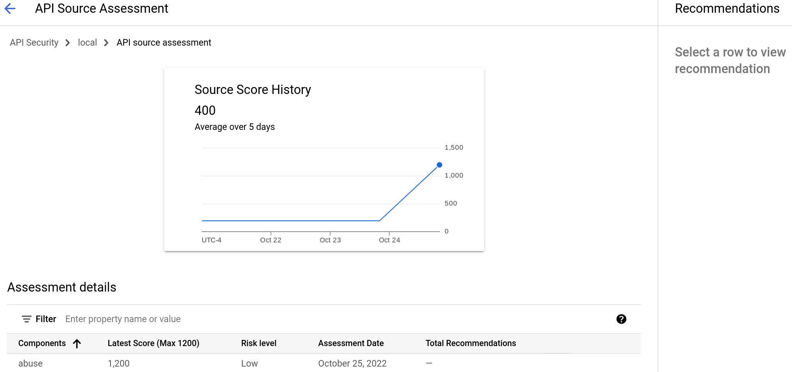Expand the Assessment Date column header
792x372 pixels.
coord(351,343)
